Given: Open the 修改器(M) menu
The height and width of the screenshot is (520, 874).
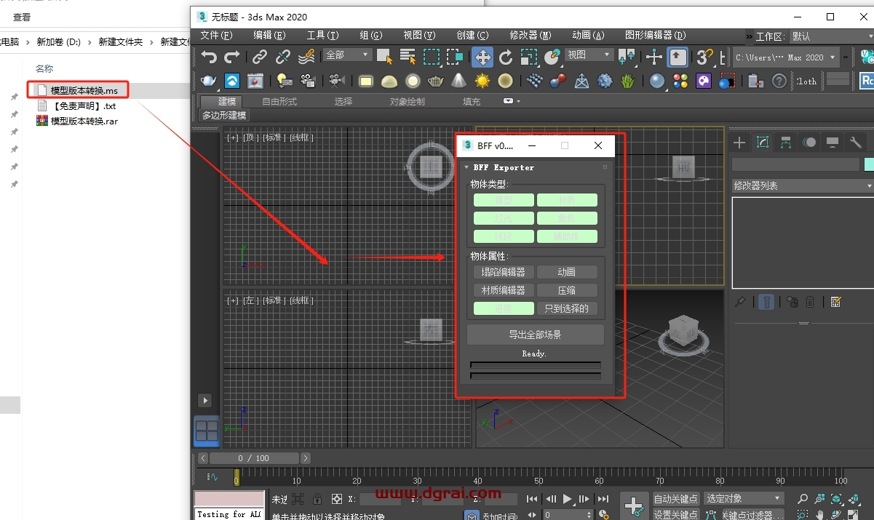Looking at the screenshot, I should [x=531, y=35].
